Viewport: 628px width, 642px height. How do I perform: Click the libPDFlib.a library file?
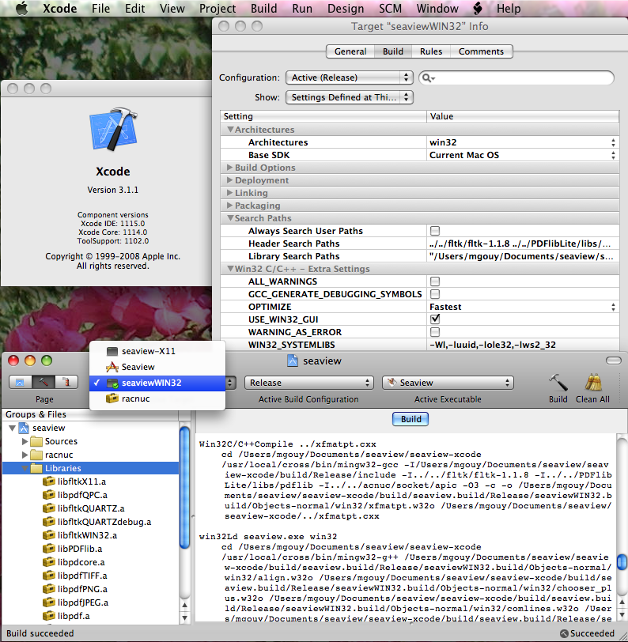tap(79, 548)
